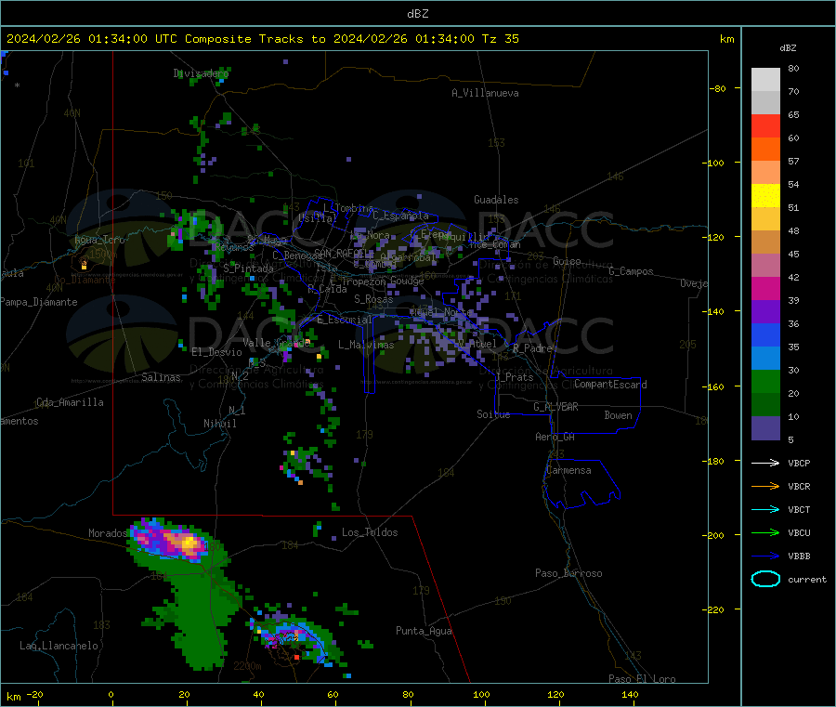Click the 'Composite Tracks to' header text

(x=255, y=39)
